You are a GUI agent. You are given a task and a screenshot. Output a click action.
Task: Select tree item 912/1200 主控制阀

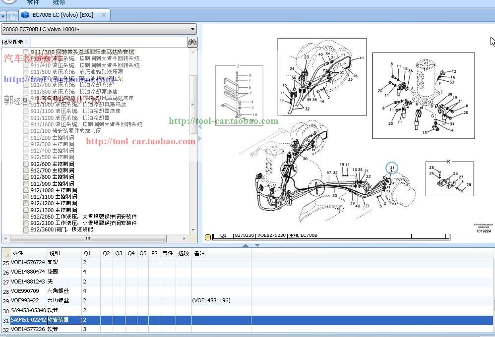point(54,203)
